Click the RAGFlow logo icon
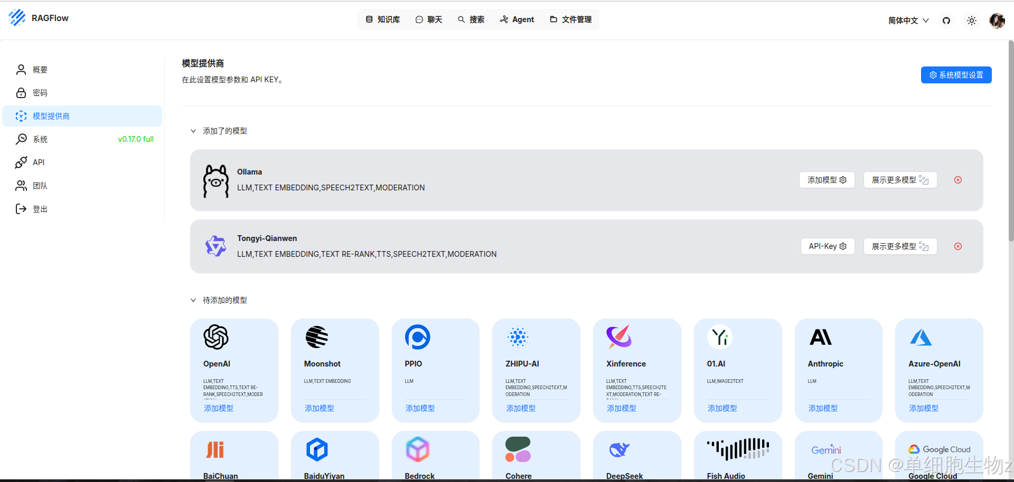The height and width of the screenshot is (482, 1014). pyautogui.click(x=17, y=18)
